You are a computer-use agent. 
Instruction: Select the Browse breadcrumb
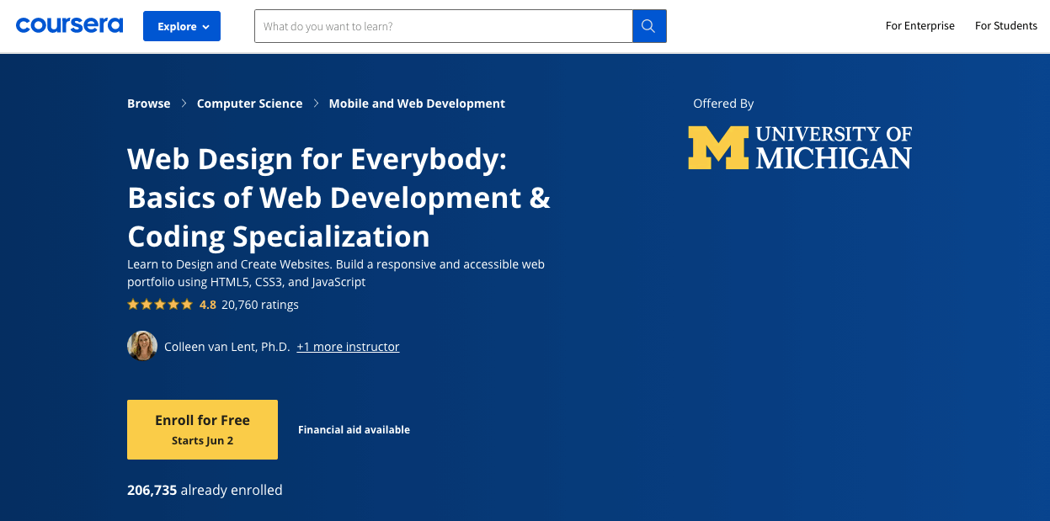(x=148, y=104)
